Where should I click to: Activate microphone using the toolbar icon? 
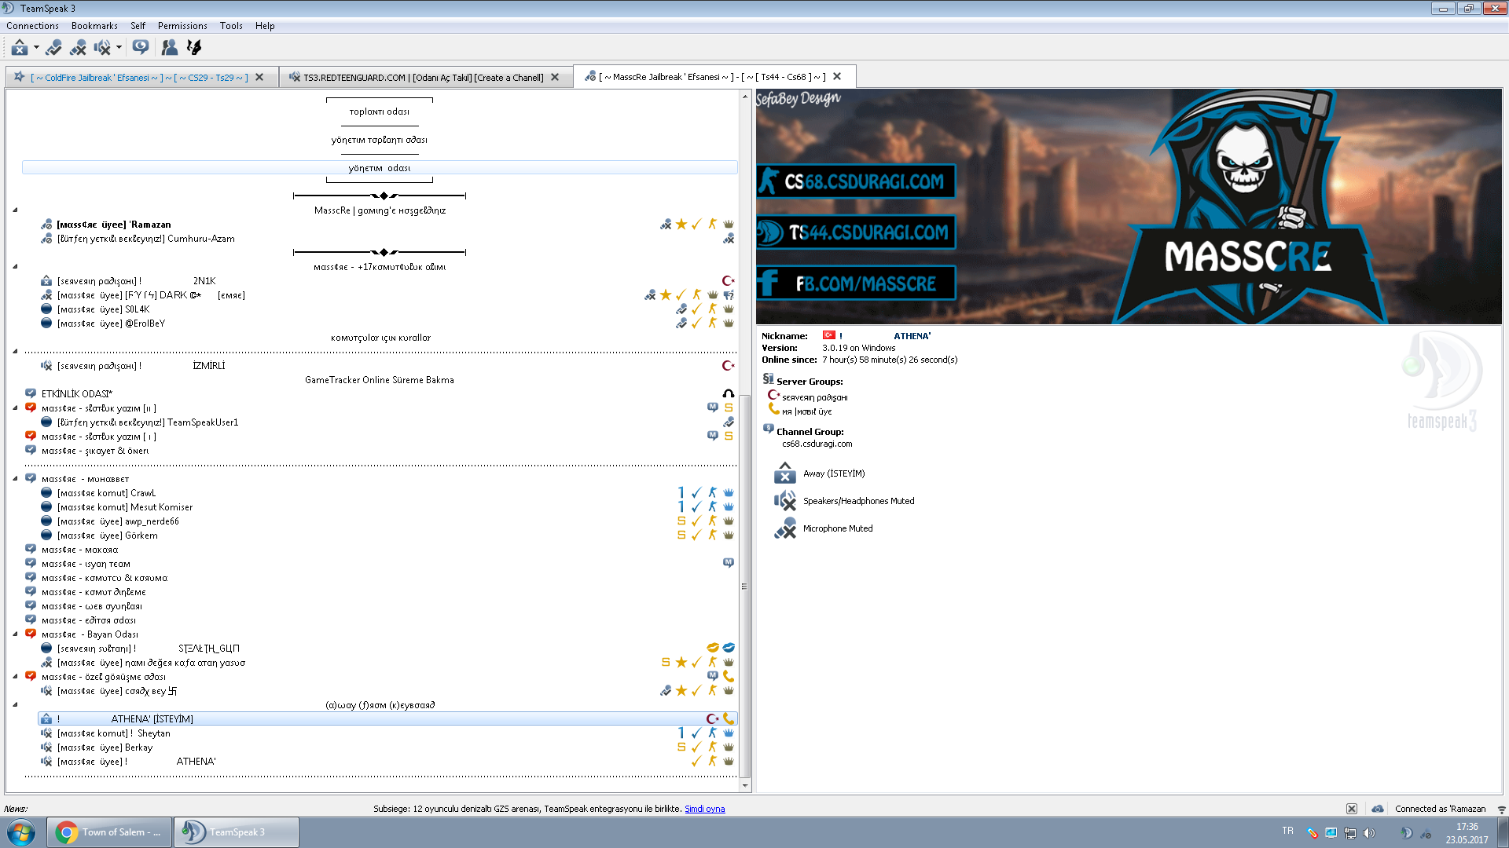tap(53, 48)
